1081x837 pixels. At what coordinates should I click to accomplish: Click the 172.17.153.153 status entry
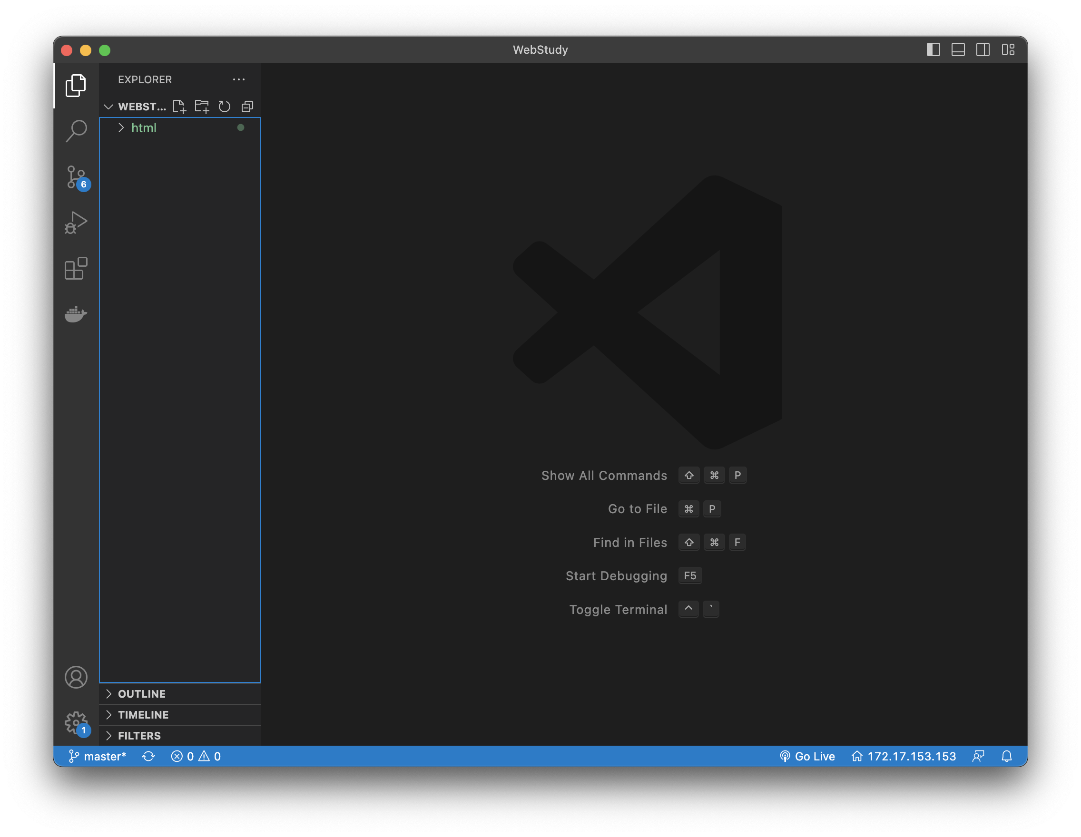tap(904, 756)
